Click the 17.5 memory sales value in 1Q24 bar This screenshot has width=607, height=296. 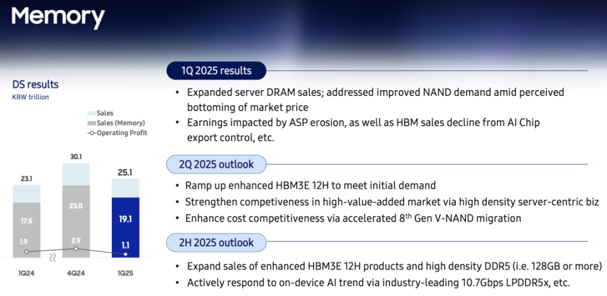tap(27, 222)
